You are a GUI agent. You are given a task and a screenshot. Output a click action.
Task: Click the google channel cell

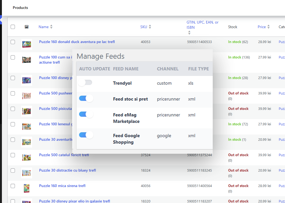(164, 136)
